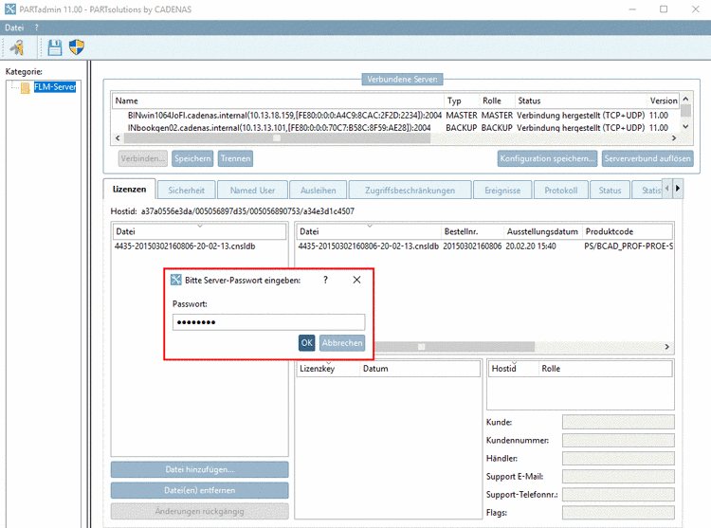This screenshot has width=711, height=528.
Task: Focus the Passwort input field
Action: [x=268, y=322]
